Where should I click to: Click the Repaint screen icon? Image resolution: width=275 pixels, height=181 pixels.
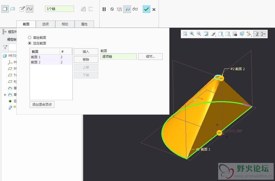pyautogui.click(x=206, y=34)
